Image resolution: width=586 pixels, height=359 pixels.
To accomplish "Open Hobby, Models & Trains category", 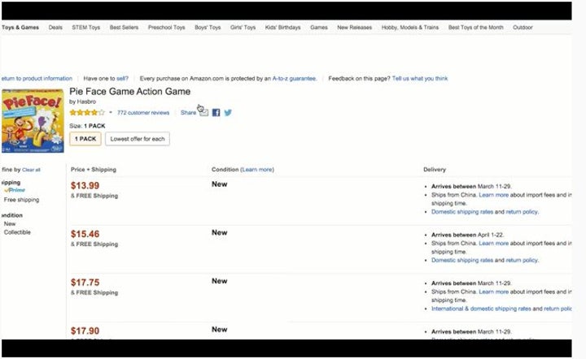I will pyautogui.click(x=409, y=28).
